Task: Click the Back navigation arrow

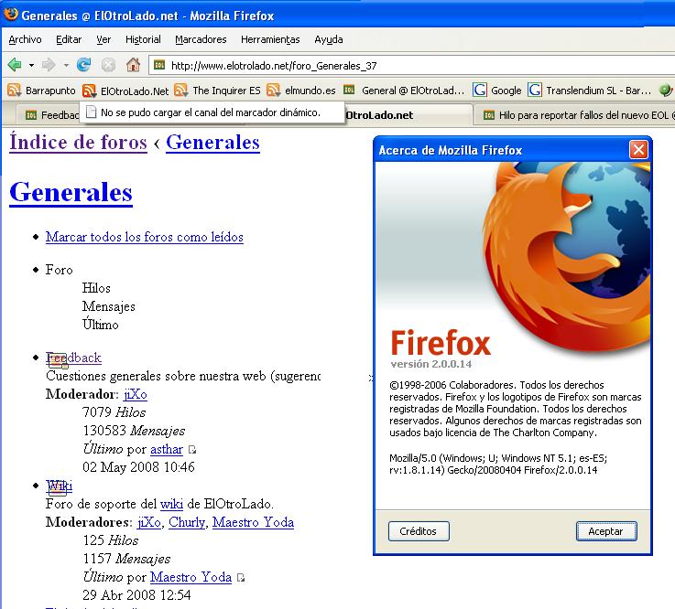Action: [15, 65]
